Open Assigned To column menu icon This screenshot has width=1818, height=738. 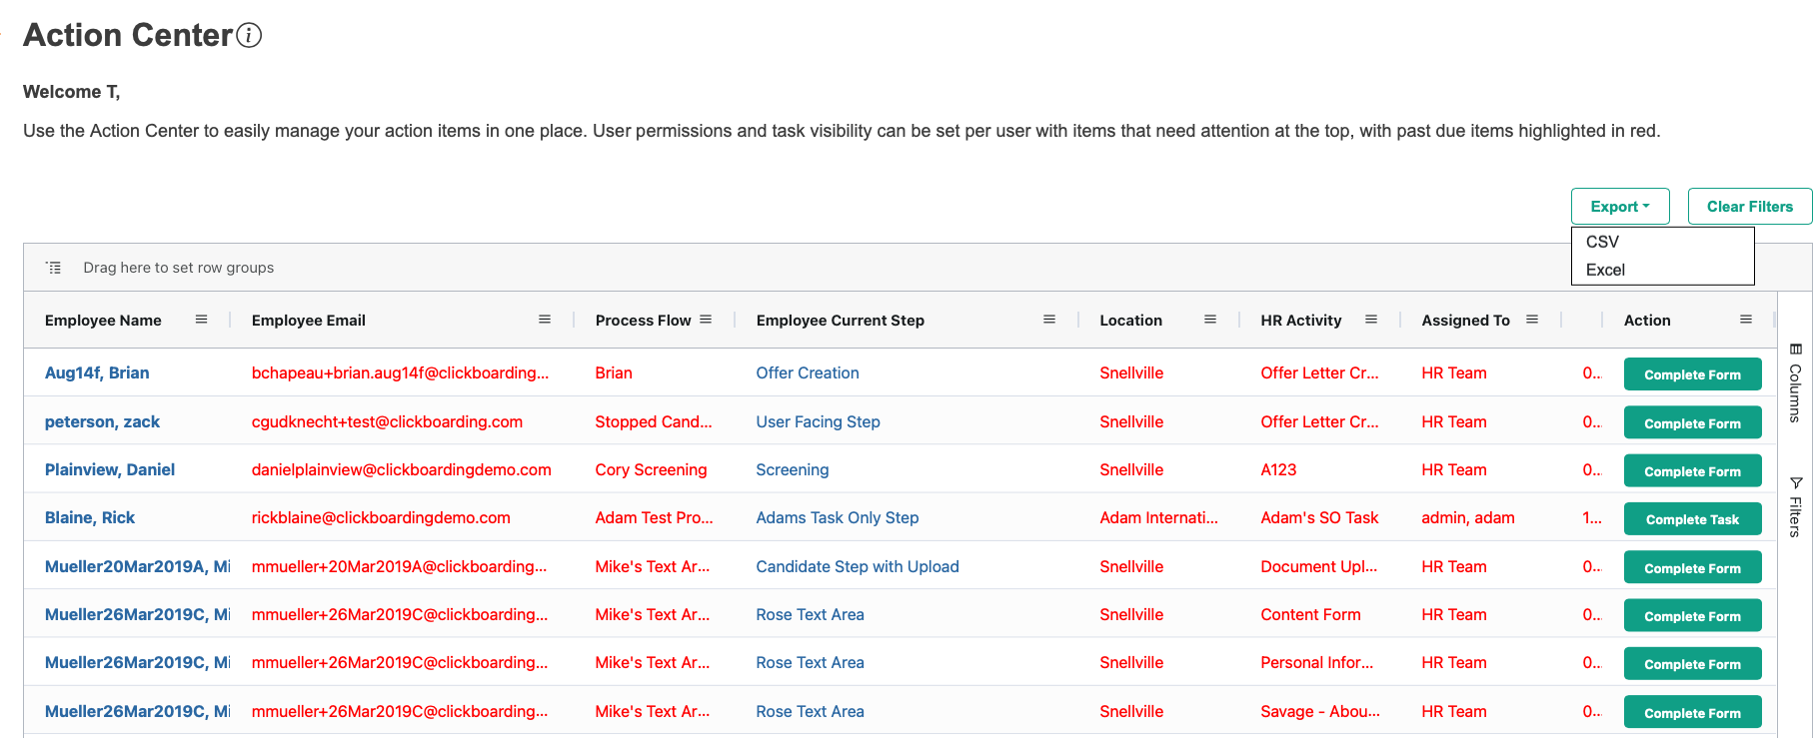coord(1532,320)
